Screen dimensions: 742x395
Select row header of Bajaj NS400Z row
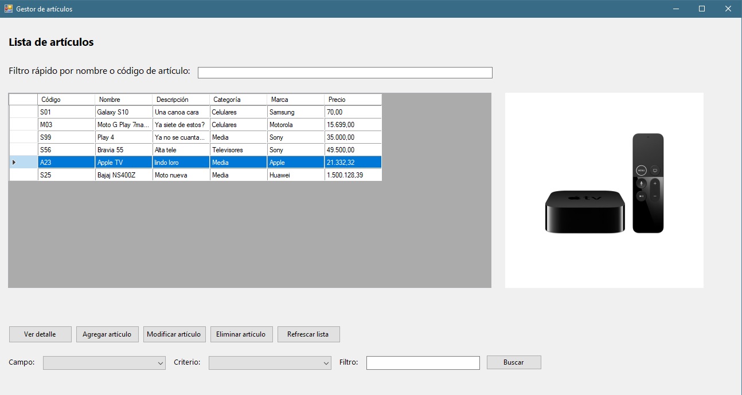coord(24,175)
